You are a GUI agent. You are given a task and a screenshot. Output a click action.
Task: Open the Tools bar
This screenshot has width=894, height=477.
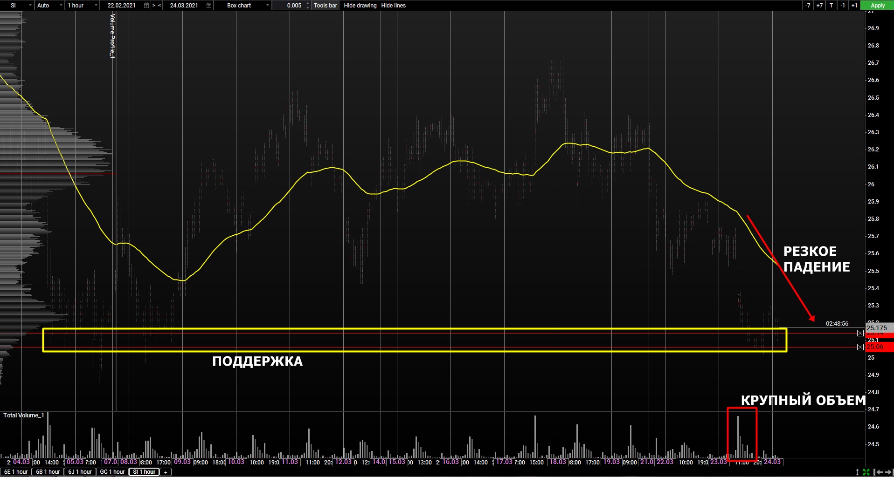[x=326, y=5]
